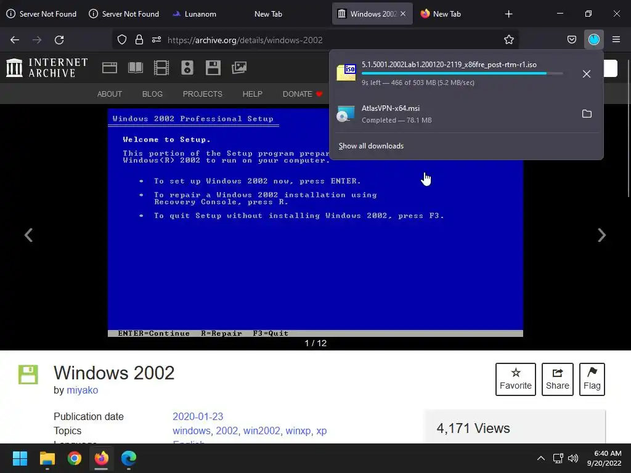Go back to the previous page

click(x=15, y=40)
